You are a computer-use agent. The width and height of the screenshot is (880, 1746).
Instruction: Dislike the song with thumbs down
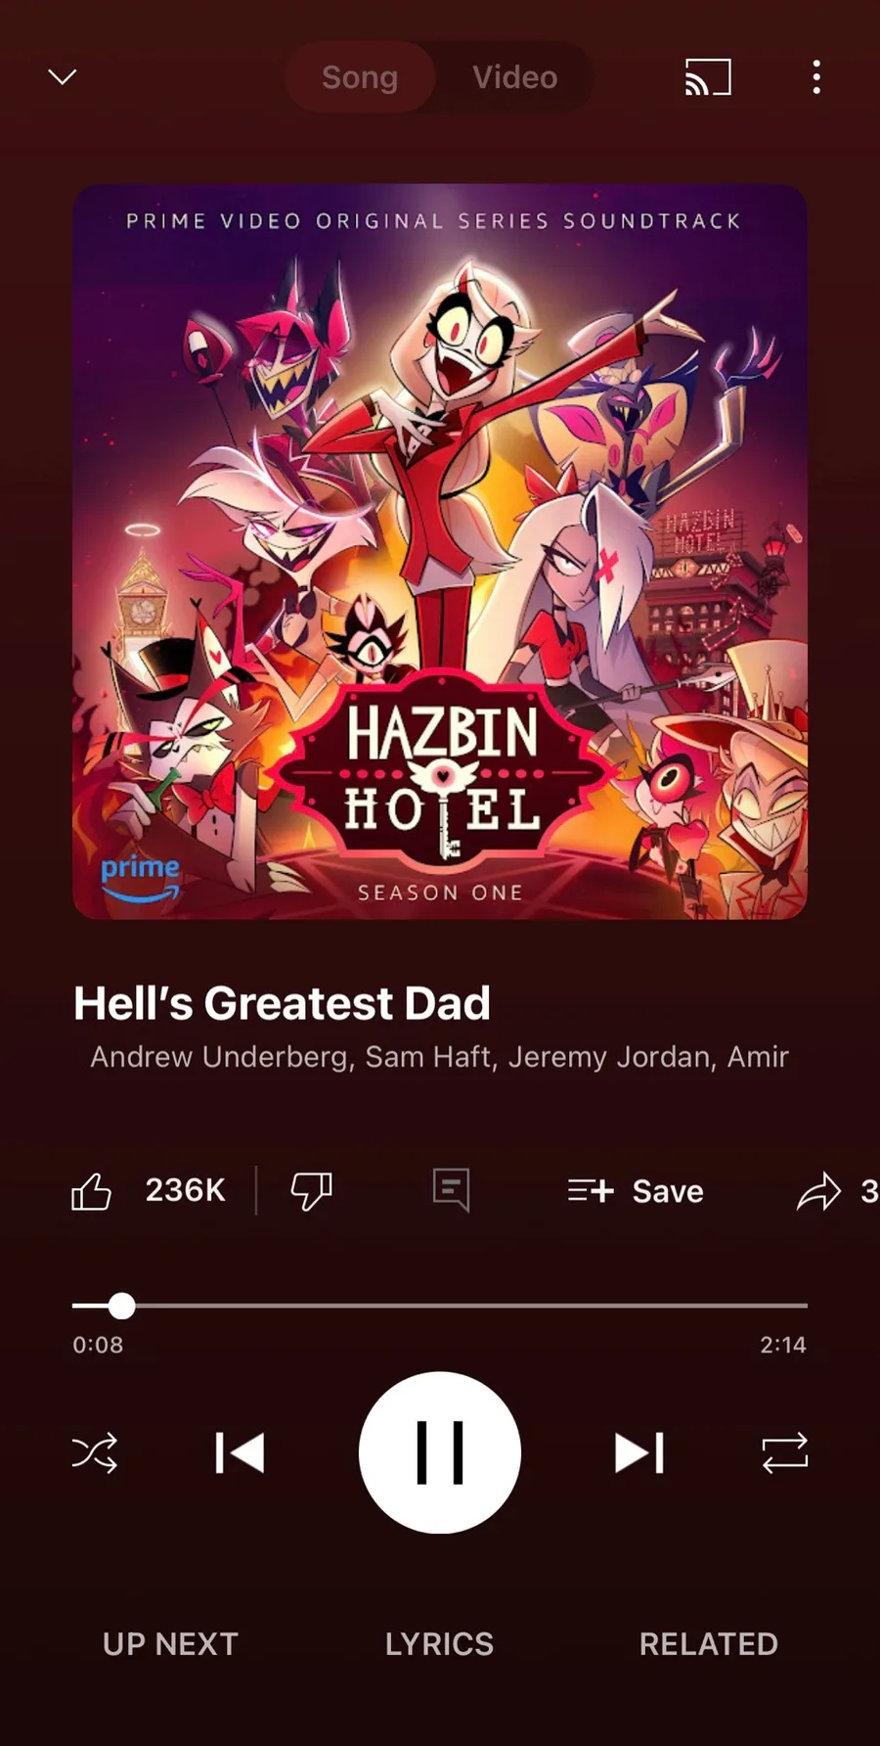[x=311, y=1191]
